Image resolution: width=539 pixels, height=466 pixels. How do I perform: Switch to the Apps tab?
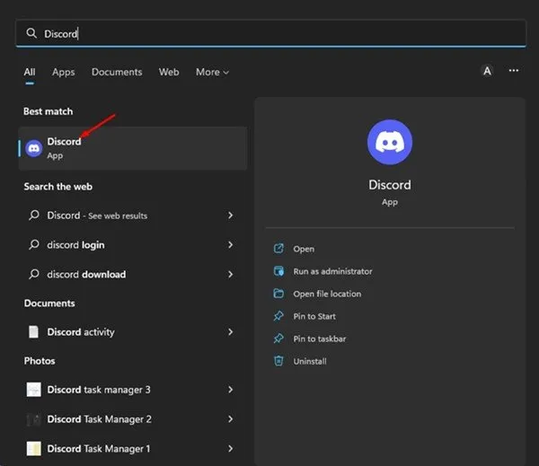point(64,72)
